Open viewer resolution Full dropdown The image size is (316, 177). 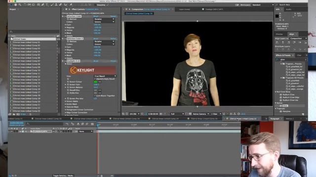click(x=177, y=114)
